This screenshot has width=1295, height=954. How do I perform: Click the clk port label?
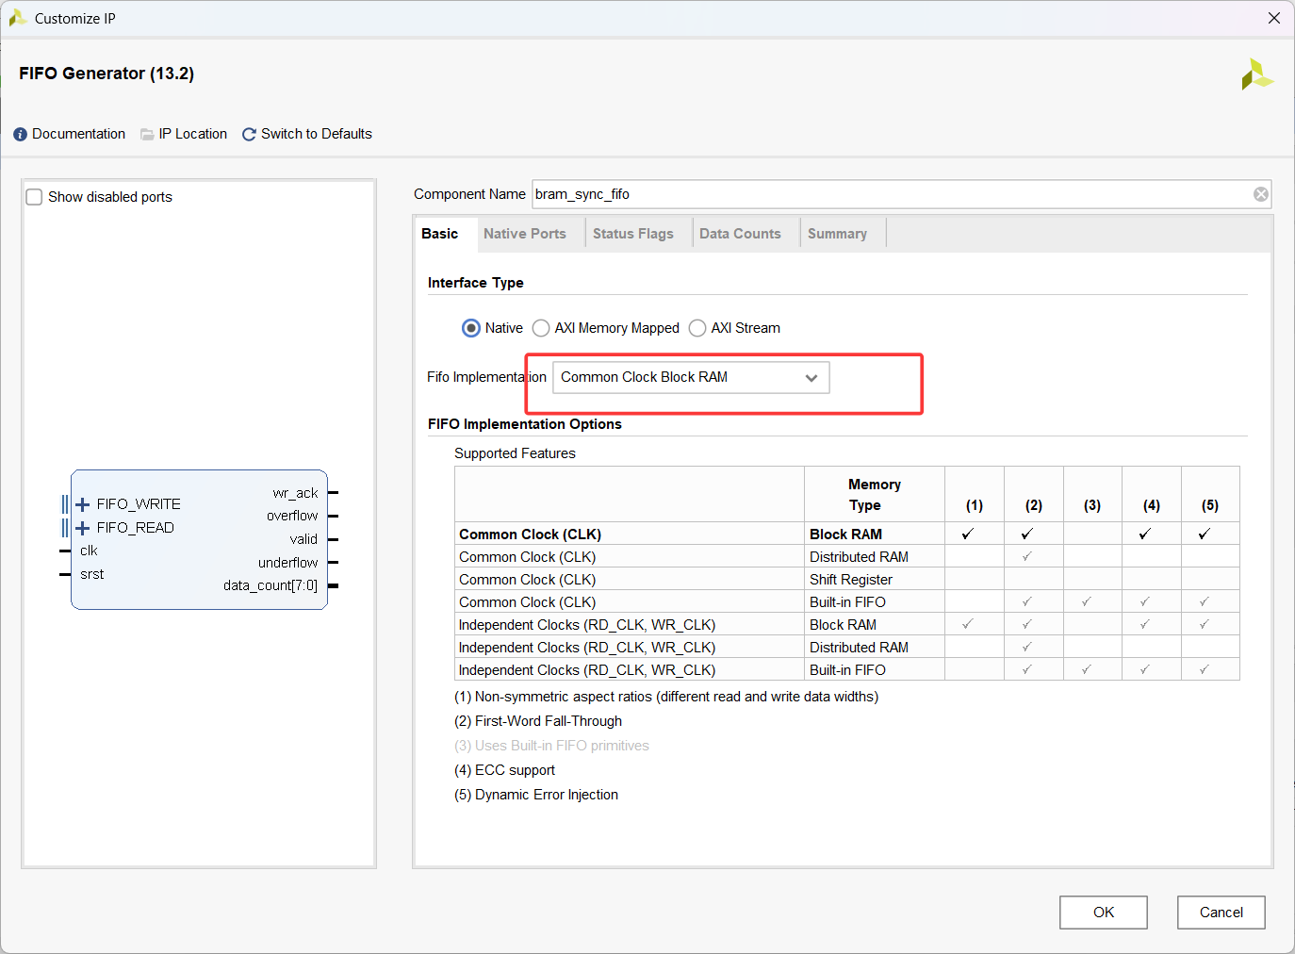pos(89,551)
